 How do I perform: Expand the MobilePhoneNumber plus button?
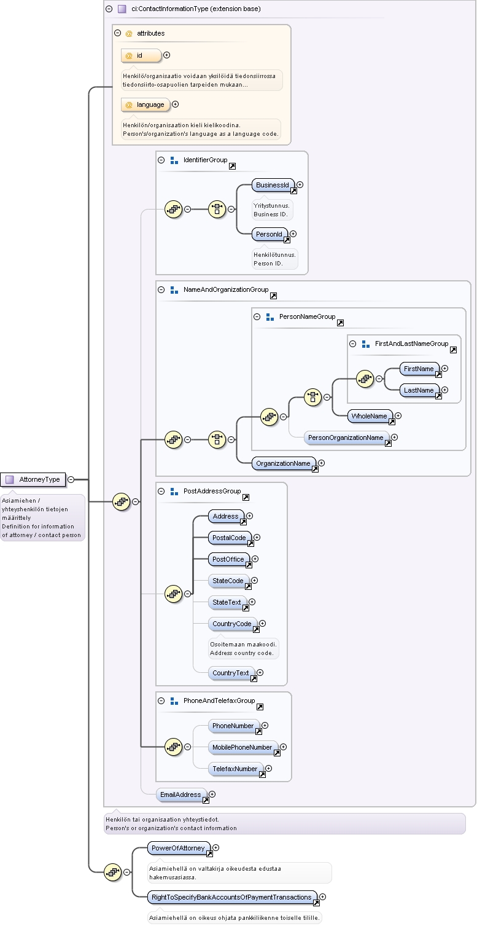[x=283, y=747]
